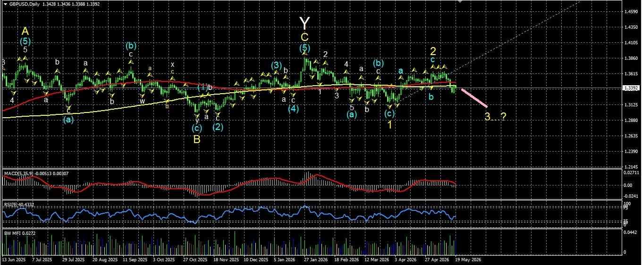
Task: Select the white x wave label
Action: pos(173,64)
